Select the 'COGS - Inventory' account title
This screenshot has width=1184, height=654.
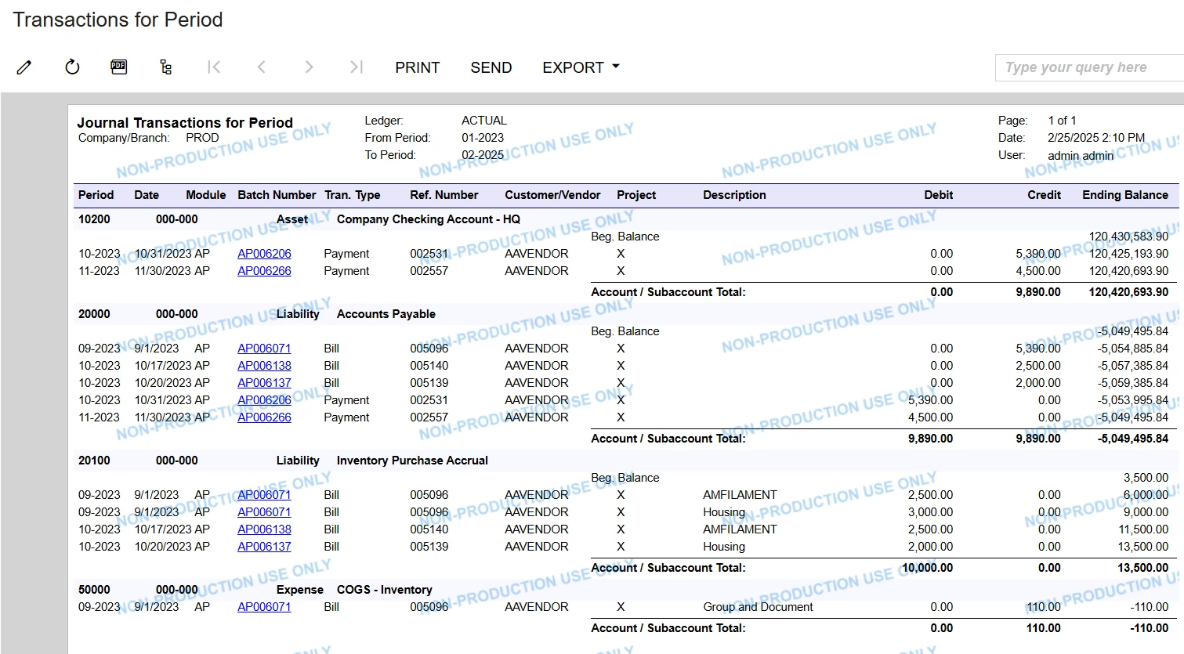pyautogui.click(x=384, y=590)
